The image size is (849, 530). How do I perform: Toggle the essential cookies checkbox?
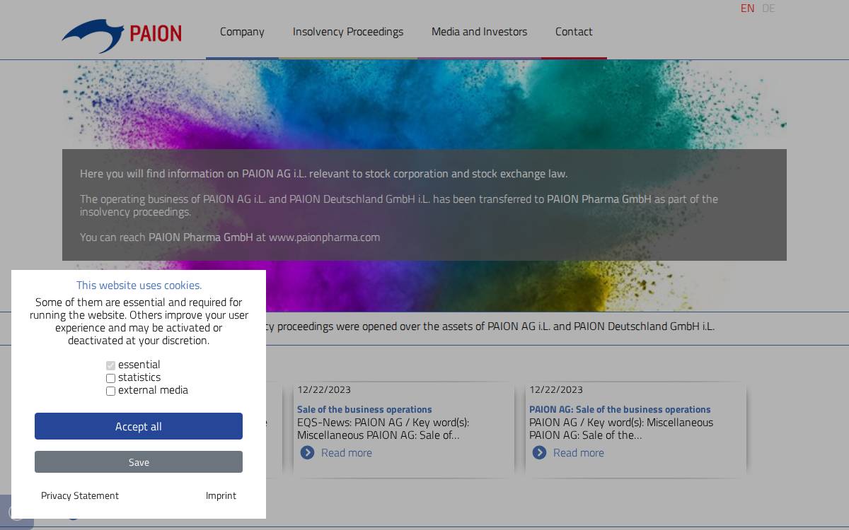[x=110, y=365]
